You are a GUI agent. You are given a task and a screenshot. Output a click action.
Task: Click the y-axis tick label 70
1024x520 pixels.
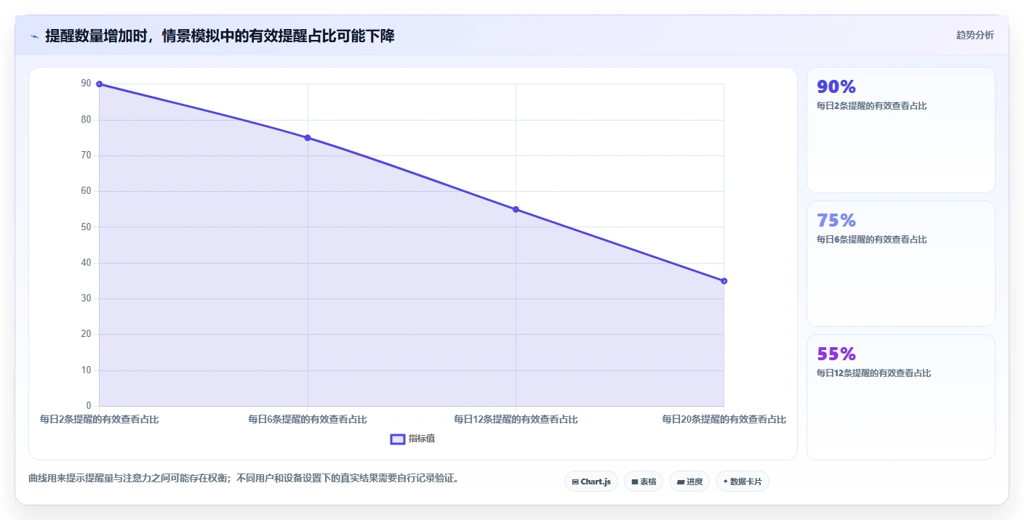[87, 155]
